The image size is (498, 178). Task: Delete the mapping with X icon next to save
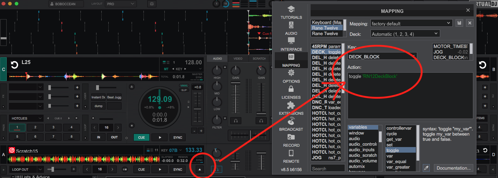pyautogui.click(x=470, y=23)
